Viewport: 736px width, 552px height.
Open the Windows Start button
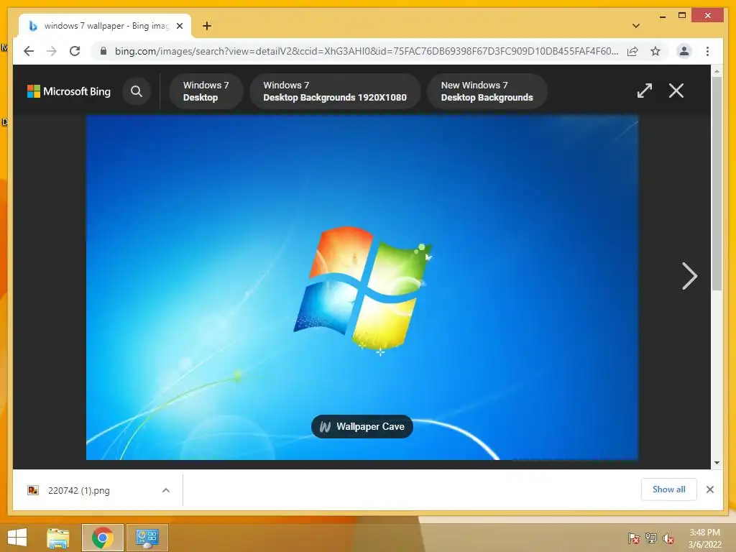(17, 538)
